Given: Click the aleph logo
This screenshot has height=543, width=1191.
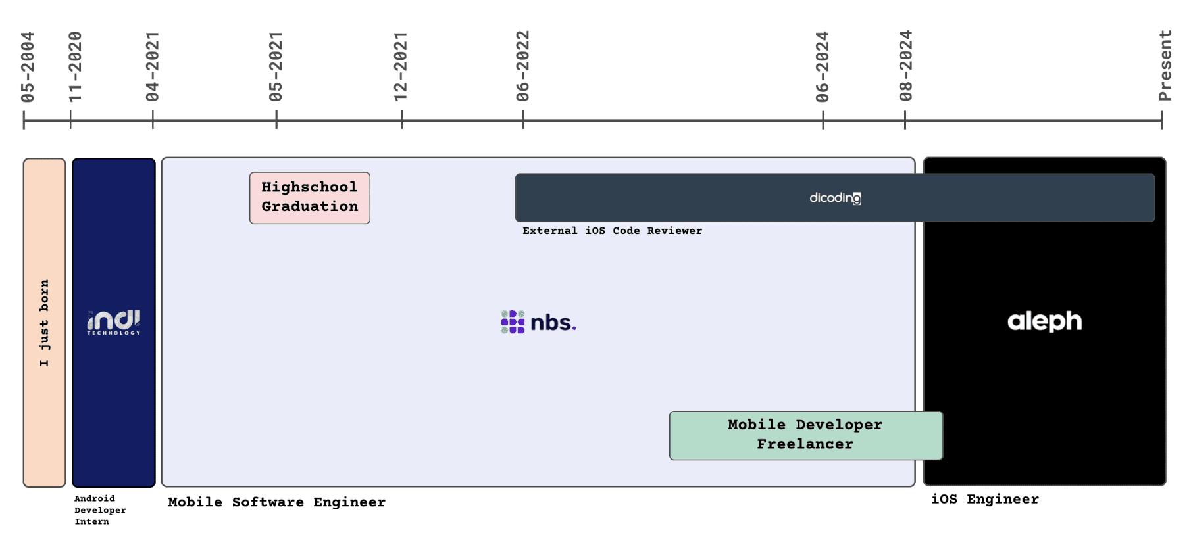Looking at the screenshot, I should (1044, 321).
